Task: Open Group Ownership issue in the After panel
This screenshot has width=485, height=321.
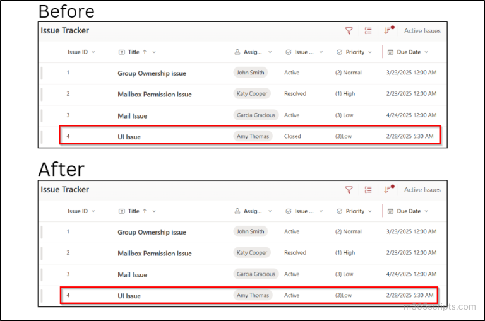Action: (152, 232)
